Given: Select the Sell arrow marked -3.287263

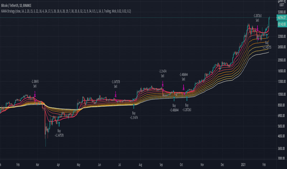Looking at the screenshot, I should click(x=257, y=28).
